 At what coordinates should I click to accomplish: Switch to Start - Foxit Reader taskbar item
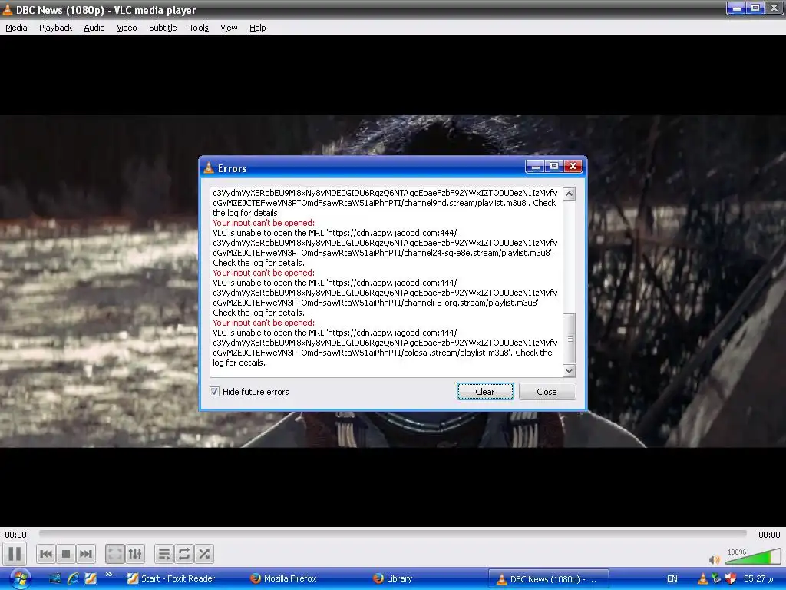(x=171, y=578)
